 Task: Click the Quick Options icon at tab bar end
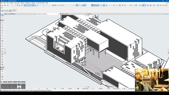pyautogui.click(x=167, y=14)
